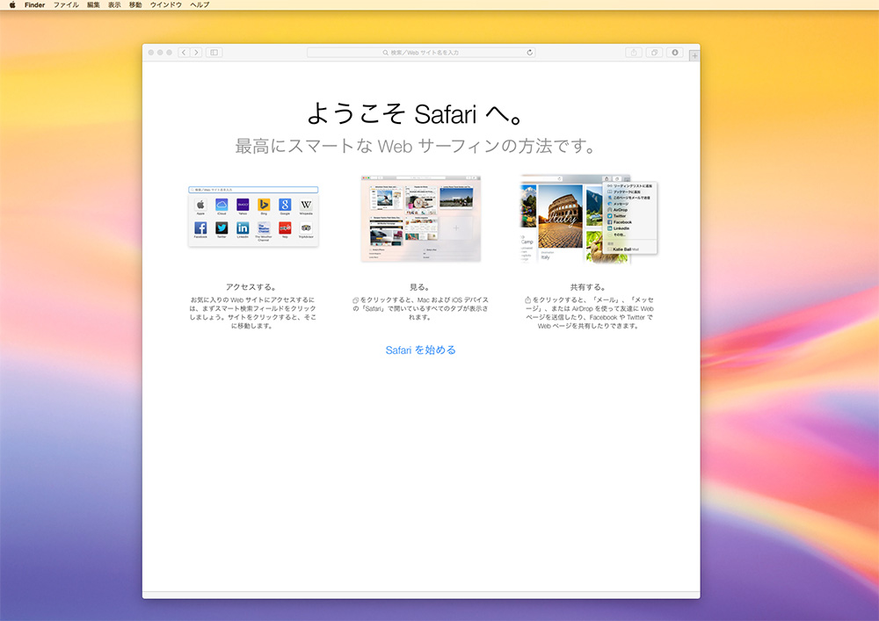Image resolution: width=879 pixels, height=621 pixels.
Task: Click the アクセスする。 heading
Action: coord(251,286)
